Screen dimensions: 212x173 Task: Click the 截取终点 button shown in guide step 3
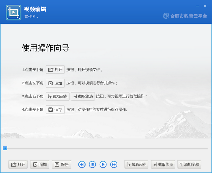(83, 96)
